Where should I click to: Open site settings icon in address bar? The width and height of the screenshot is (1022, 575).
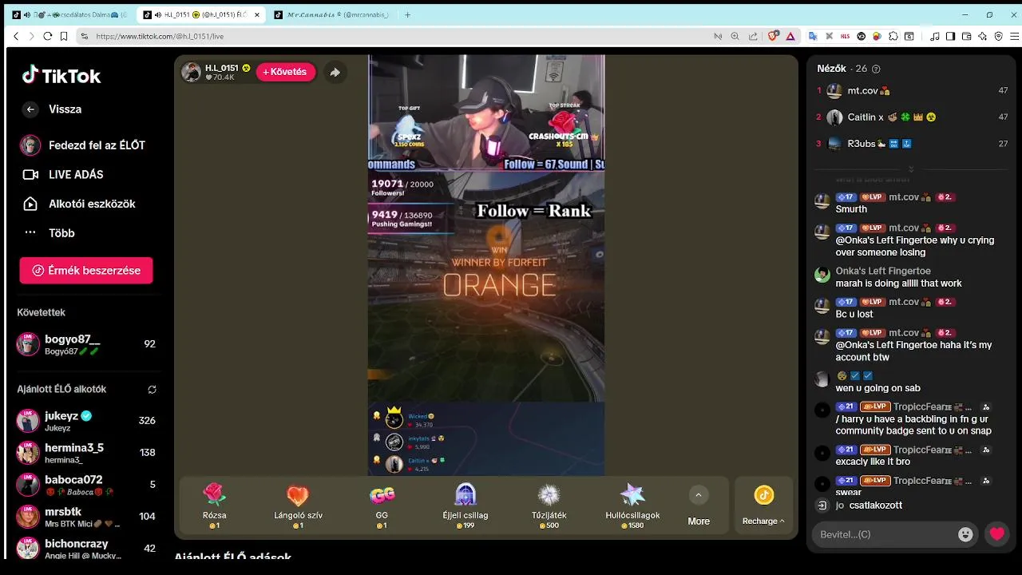coord(85,36)
